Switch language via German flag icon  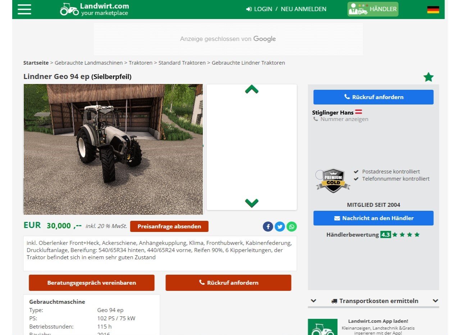click(x=433, y=10)
